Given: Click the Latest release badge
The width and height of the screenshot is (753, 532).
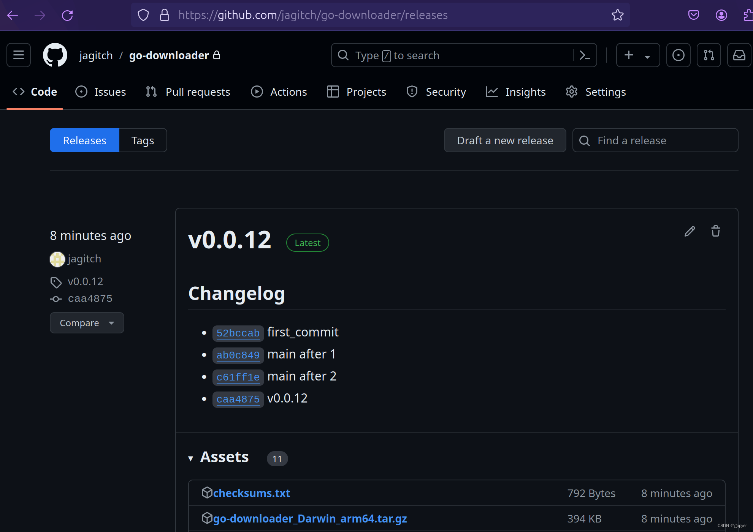Looking at the screenshot, I should point(308,243).
